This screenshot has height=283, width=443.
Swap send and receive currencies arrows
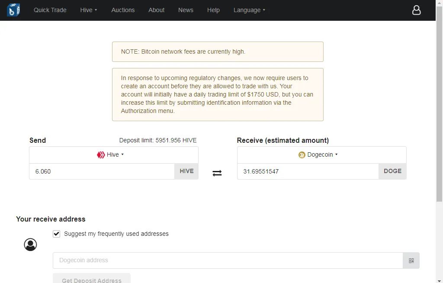coord(217,173)
